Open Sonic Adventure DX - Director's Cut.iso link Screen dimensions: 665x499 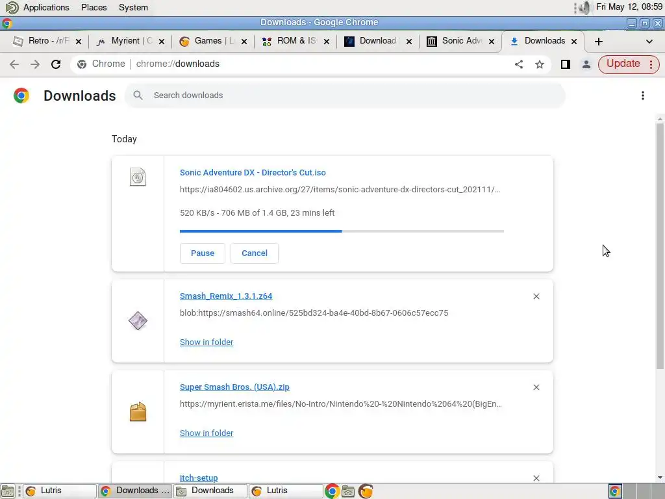click(x=253, y=173)
